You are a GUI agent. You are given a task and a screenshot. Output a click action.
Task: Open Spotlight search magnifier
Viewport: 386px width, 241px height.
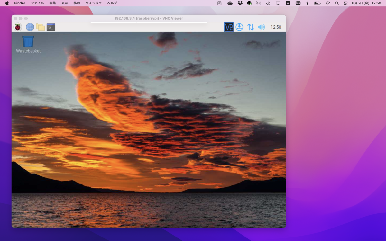tap(337, 3)
